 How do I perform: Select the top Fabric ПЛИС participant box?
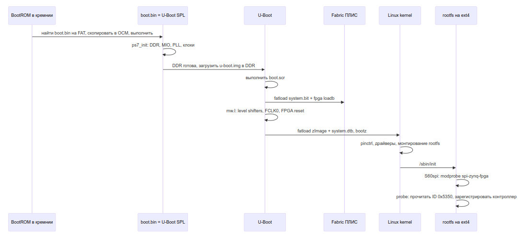pyautogui.click(x=344, y=15)
